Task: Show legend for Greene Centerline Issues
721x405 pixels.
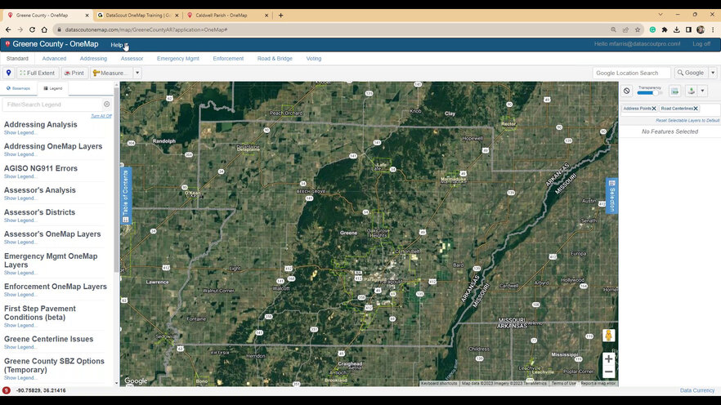Action: click(20, 347)
